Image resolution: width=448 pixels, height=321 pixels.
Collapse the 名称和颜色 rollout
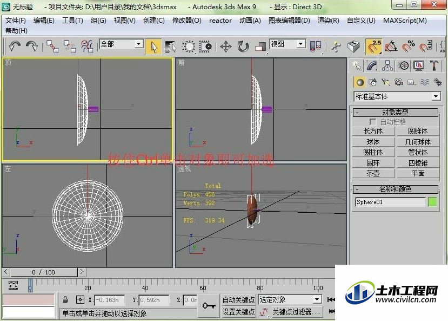(x=396, y=189)
